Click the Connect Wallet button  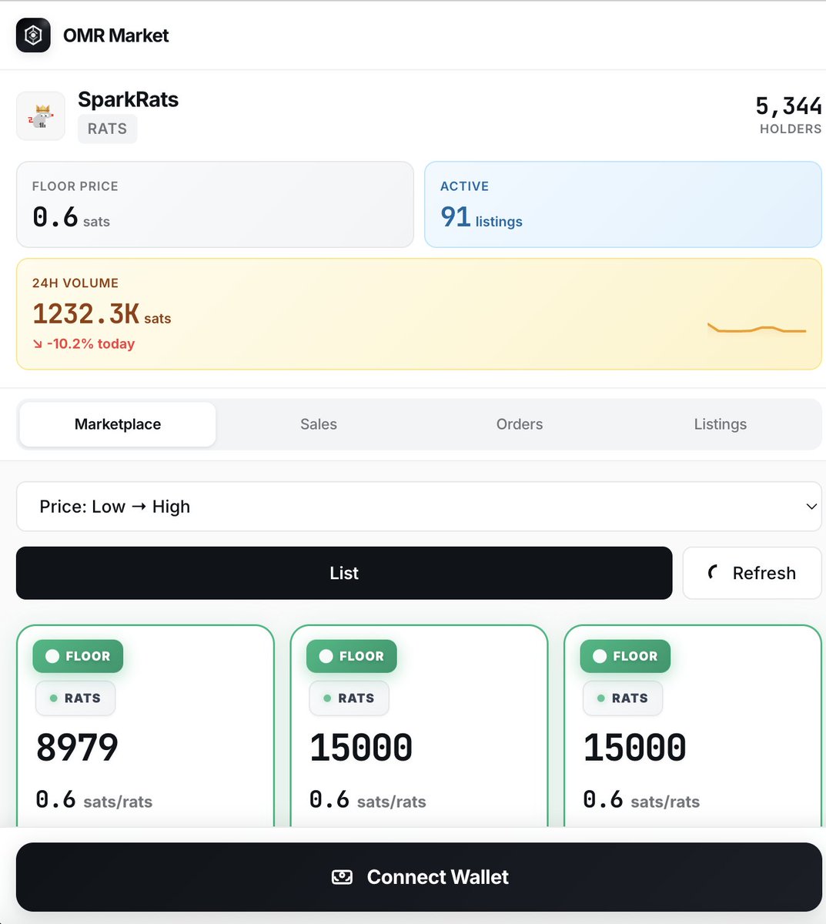pyautogui.click(x=419, y=877)
